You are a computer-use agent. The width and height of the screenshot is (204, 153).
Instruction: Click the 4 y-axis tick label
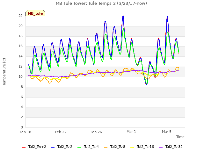pos(22,107)
